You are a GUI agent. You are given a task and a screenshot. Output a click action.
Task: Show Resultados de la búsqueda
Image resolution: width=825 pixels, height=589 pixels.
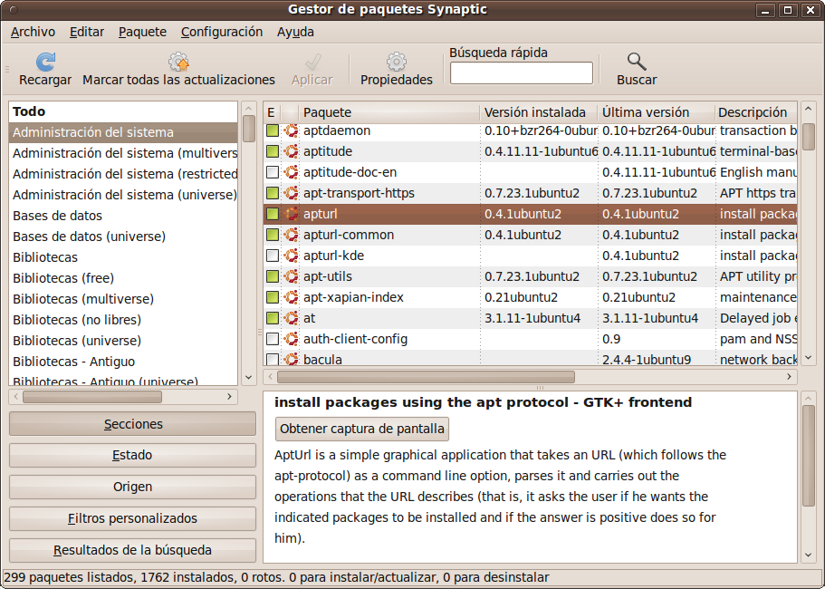132,550
